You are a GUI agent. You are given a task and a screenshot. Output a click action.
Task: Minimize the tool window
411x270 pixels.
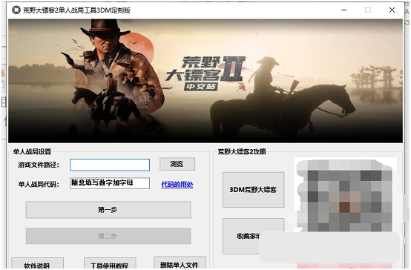(x=344, y=10)
